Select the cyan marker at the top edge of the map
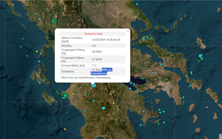The height and width of the screenshot is (139, 222). click(137, 4)
